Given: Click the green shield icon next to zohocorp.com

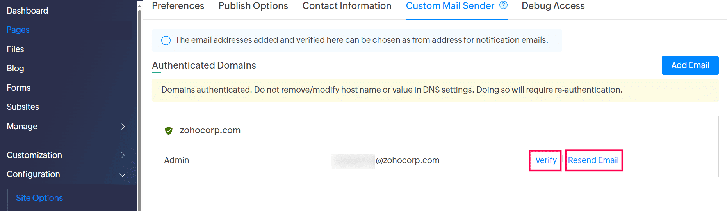Looking at the screenshot, I should [169, 130].
